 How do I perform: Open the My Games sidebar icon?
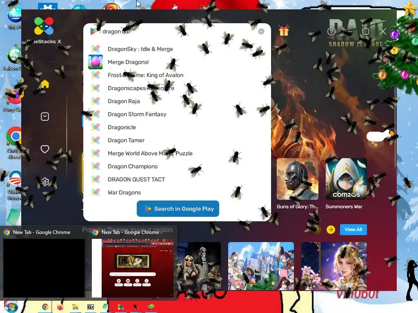[x=45, y=117]
